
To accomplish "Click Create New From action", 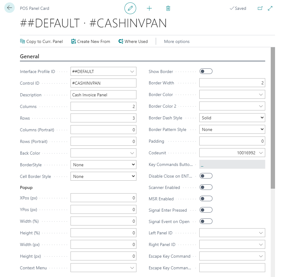I will pyautogui.click(x=90, y=41).
